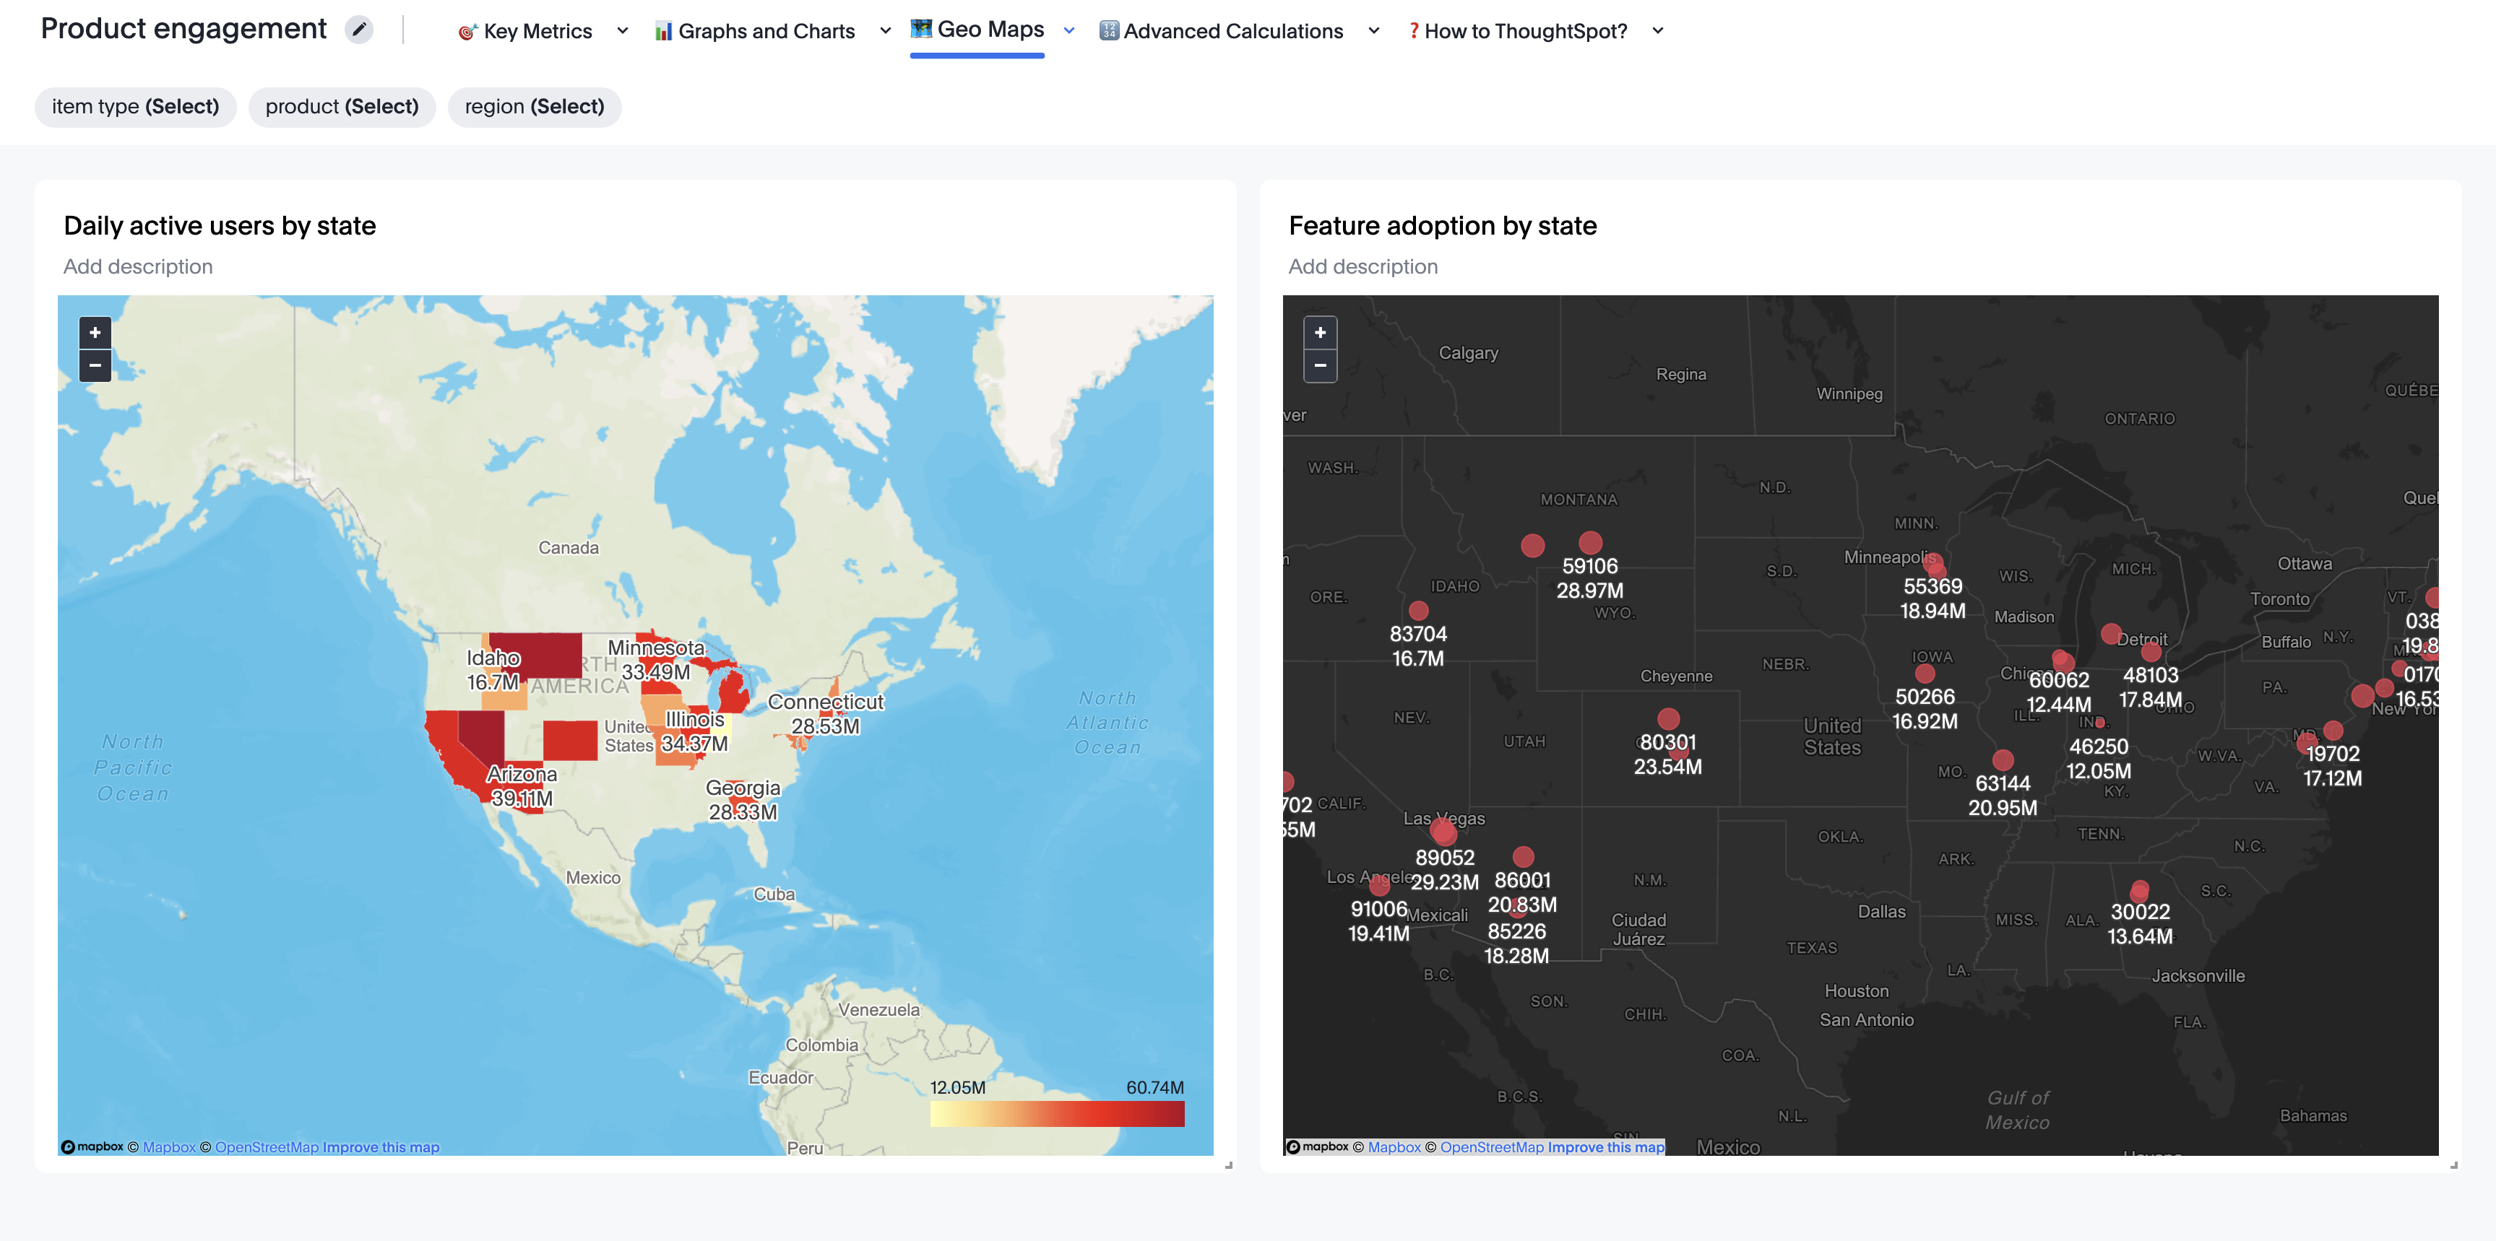Image resolution: width=2496 pixels, height=1241 pixels.
Task: Click the red-yellow color legend gradient bar
Action: pos(1057,1113)
